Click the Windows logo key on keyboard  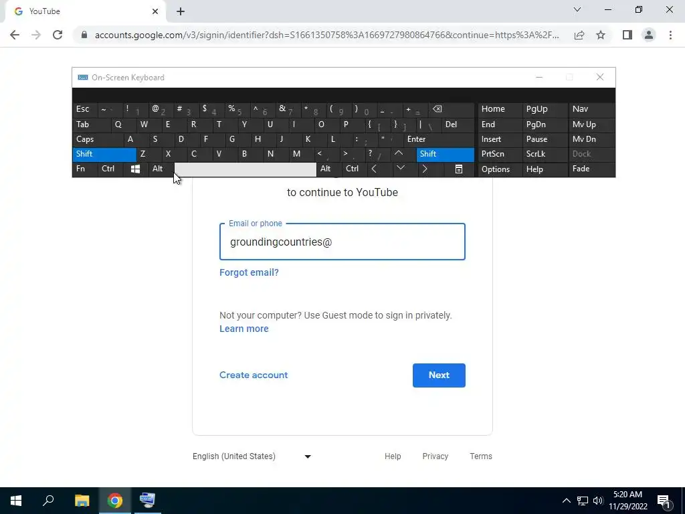[135, 169]
